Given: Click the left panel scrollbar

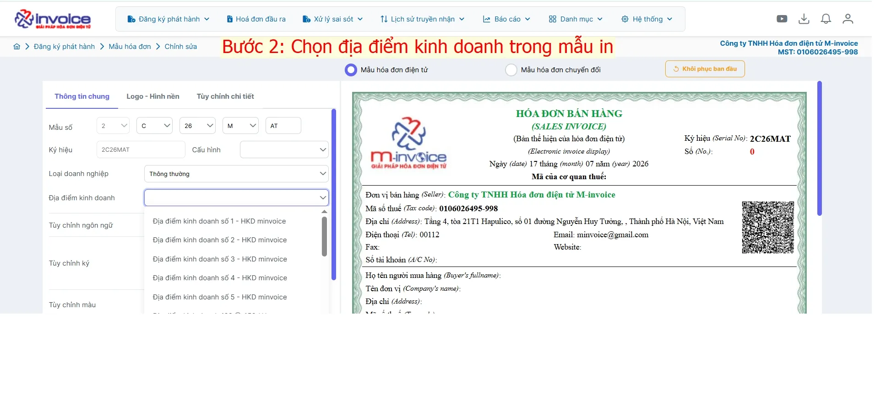Looking at the screenshot, I should point(334,195).
